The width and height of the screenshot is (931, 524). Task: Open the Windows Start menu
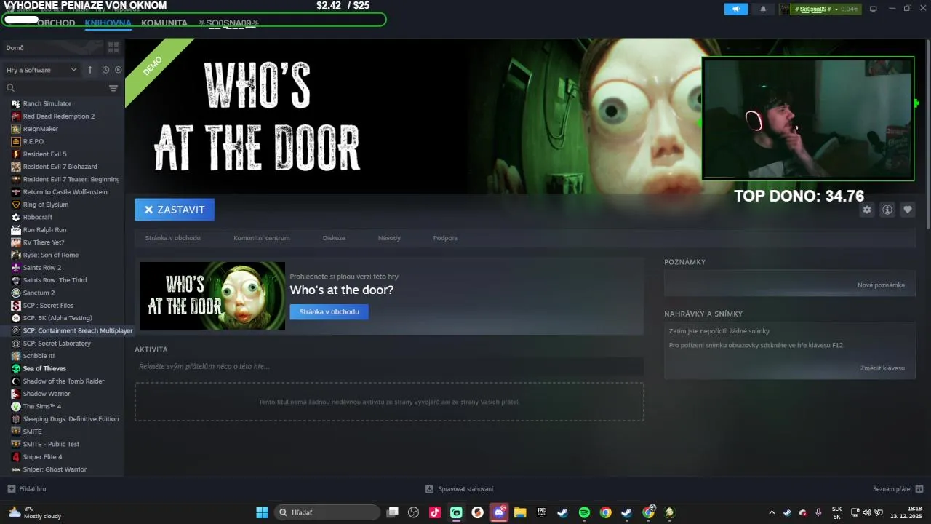(x=262, y=512)
